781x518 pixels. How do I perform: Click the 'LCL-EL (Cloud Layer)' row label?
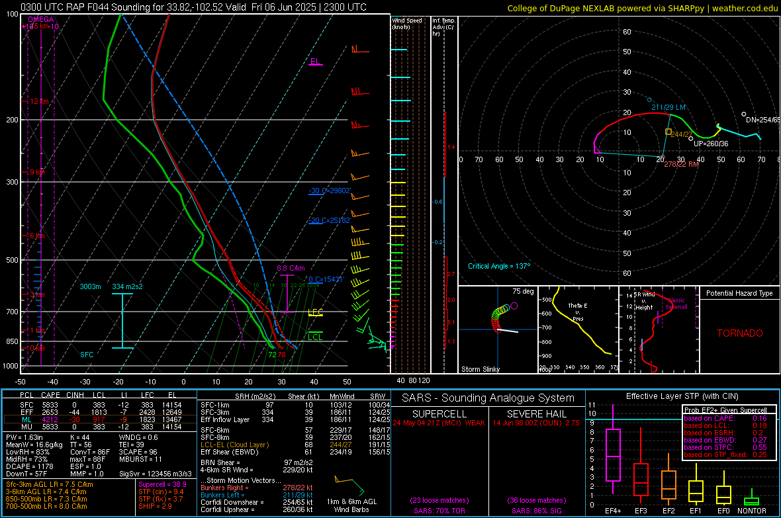(234, 445)
